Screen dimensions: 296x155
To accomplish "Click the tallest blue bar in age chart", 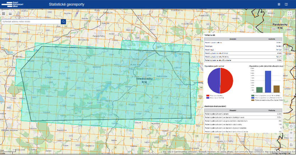I will 268,82.
